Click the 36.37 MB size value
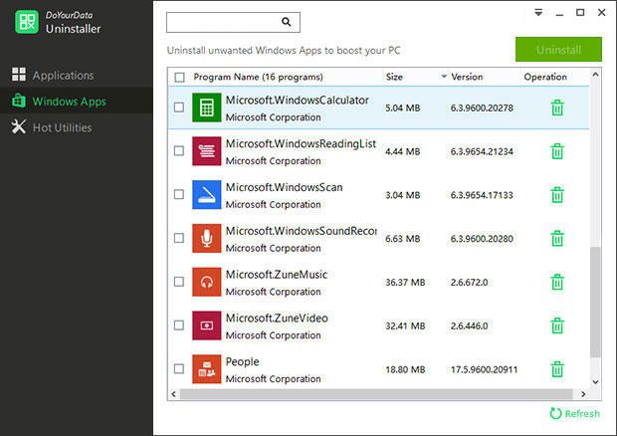 pyautogui.click(x=405, y=282)
